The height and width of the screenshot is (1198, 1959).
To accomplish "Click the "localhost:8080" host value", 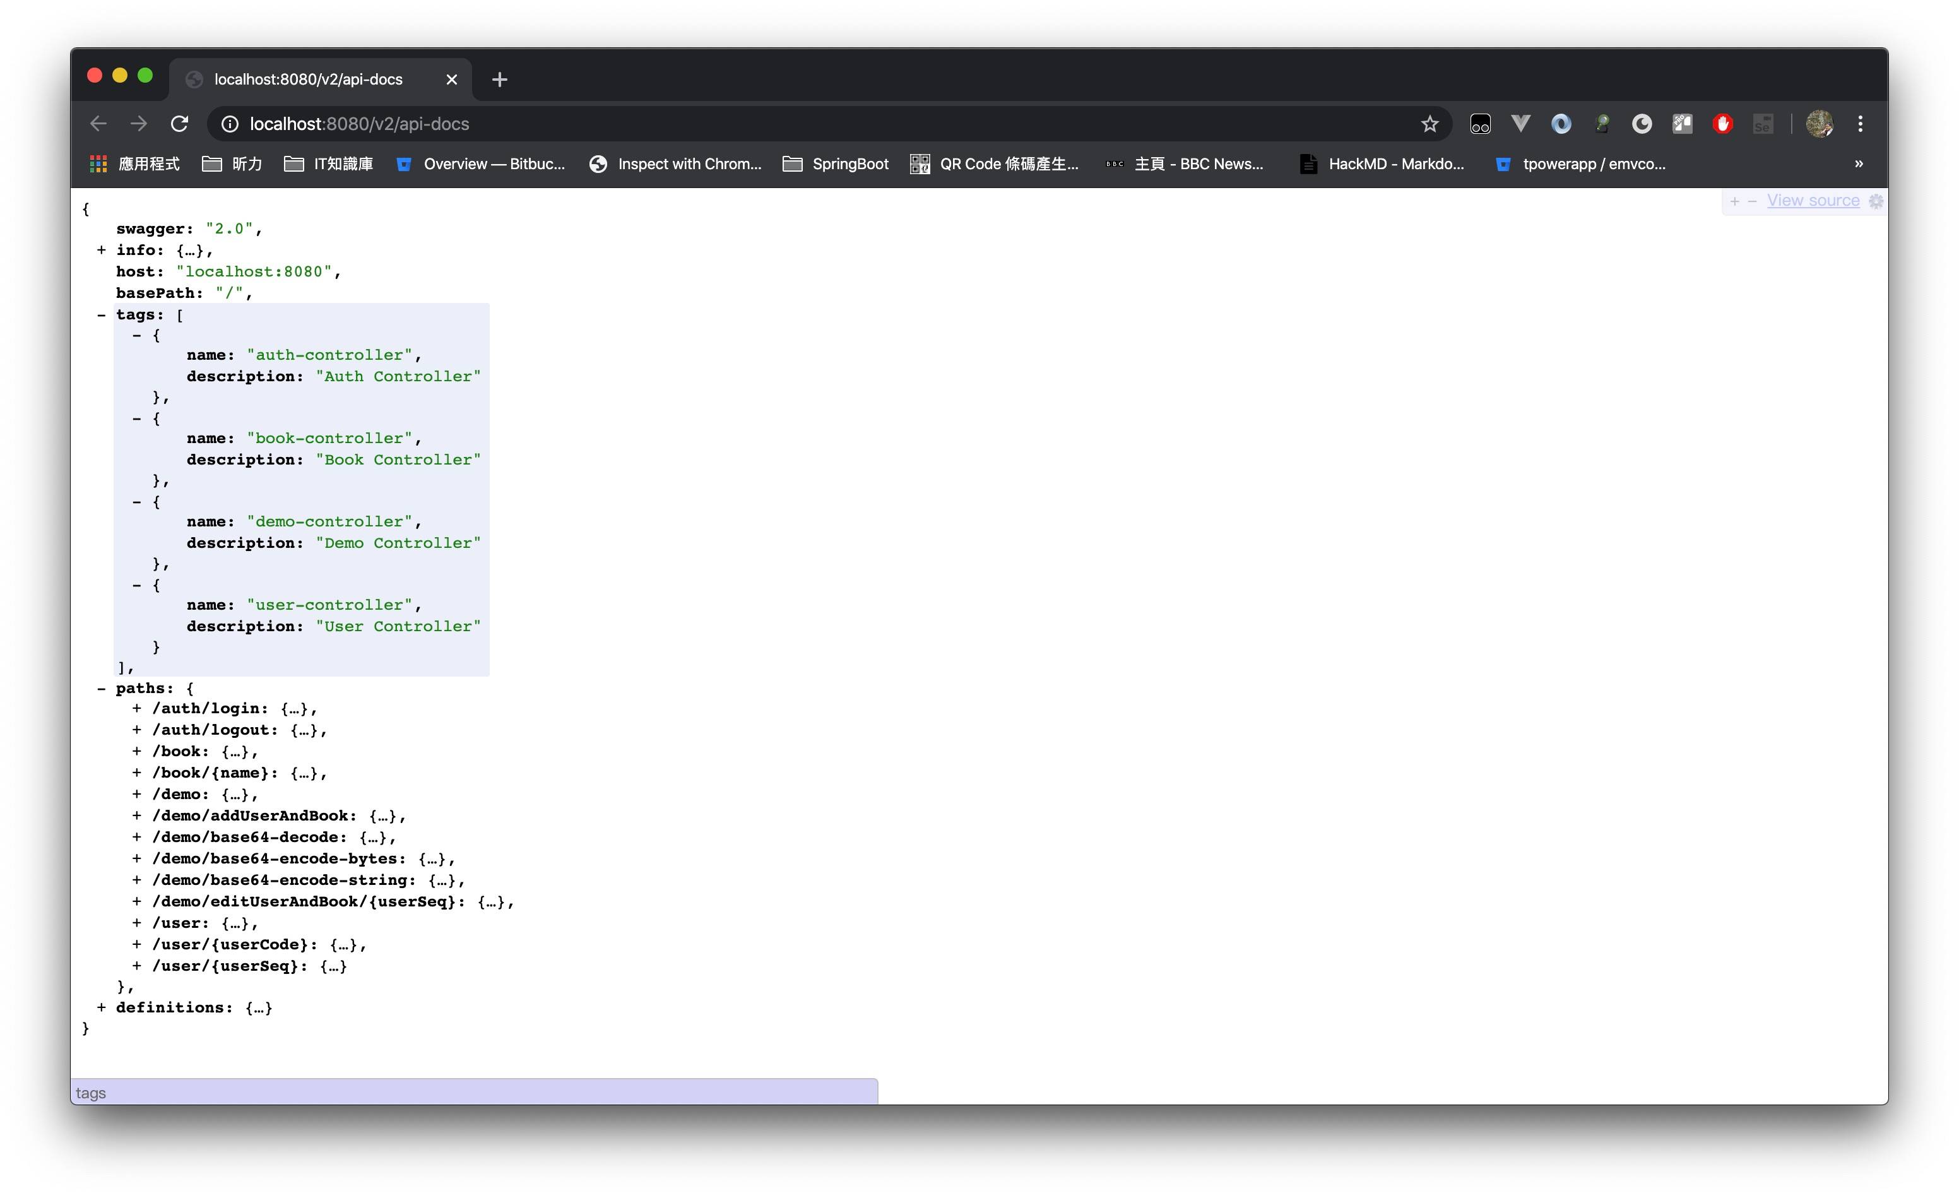I will pos(254,272).
